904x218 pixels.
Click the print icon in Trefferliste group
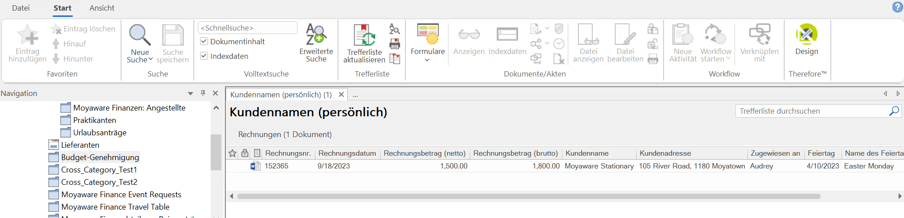pyautogui.click(x=395, y=43)
